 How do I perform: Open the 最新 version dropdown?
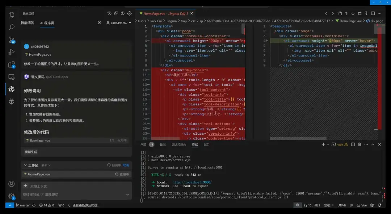tap(46, 165)
